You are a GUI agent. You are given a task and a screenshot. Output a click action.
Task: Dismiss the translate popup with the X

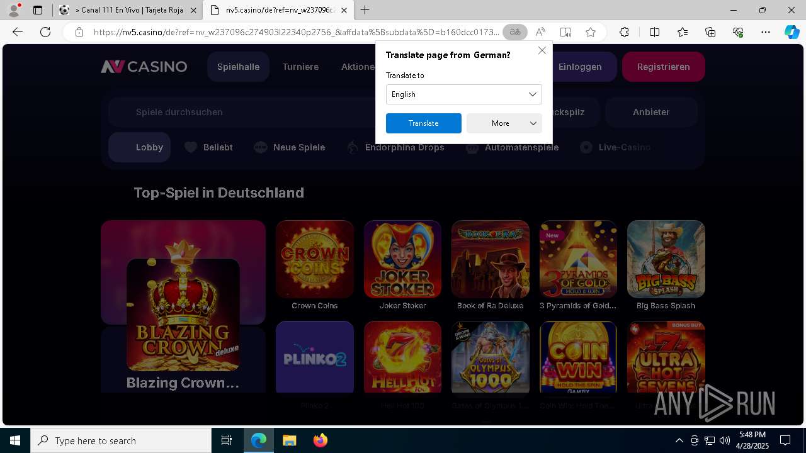tap(542, 50)
